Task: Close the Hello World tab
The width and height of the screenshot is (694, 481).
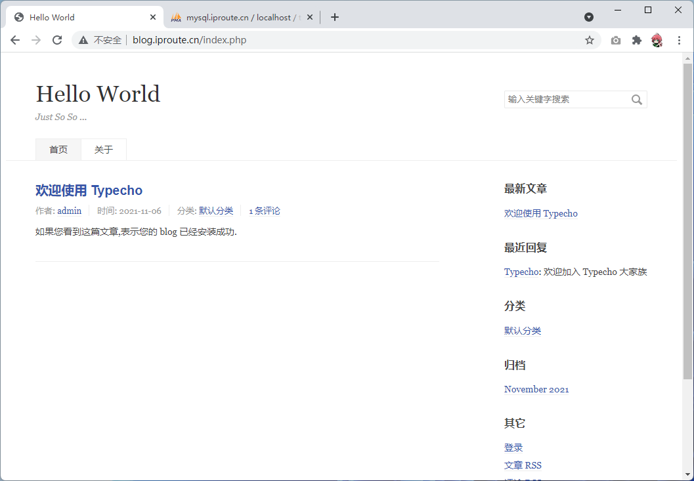Action: point(153,17)
